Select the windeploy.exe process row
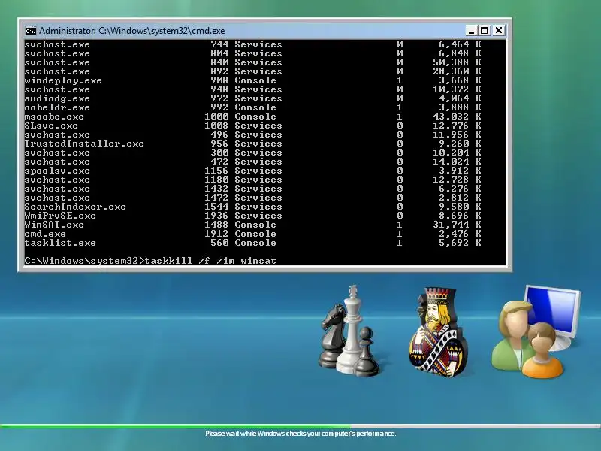Viewport: 601px width, 451px height. pyautogui.click(x=252, y=80)
